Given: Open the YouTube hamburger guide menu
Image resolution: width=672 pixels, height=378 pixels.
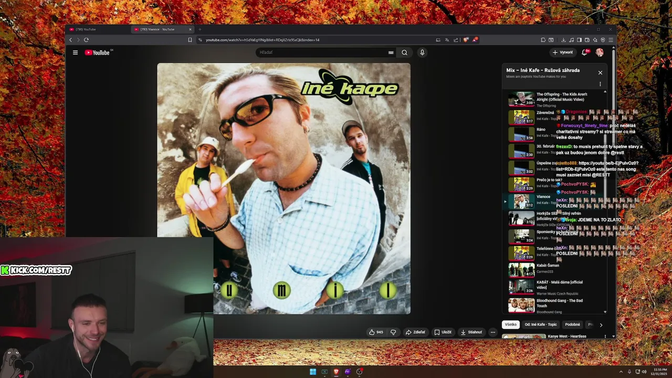Looking at the screenshot, I should pos(75,52).
